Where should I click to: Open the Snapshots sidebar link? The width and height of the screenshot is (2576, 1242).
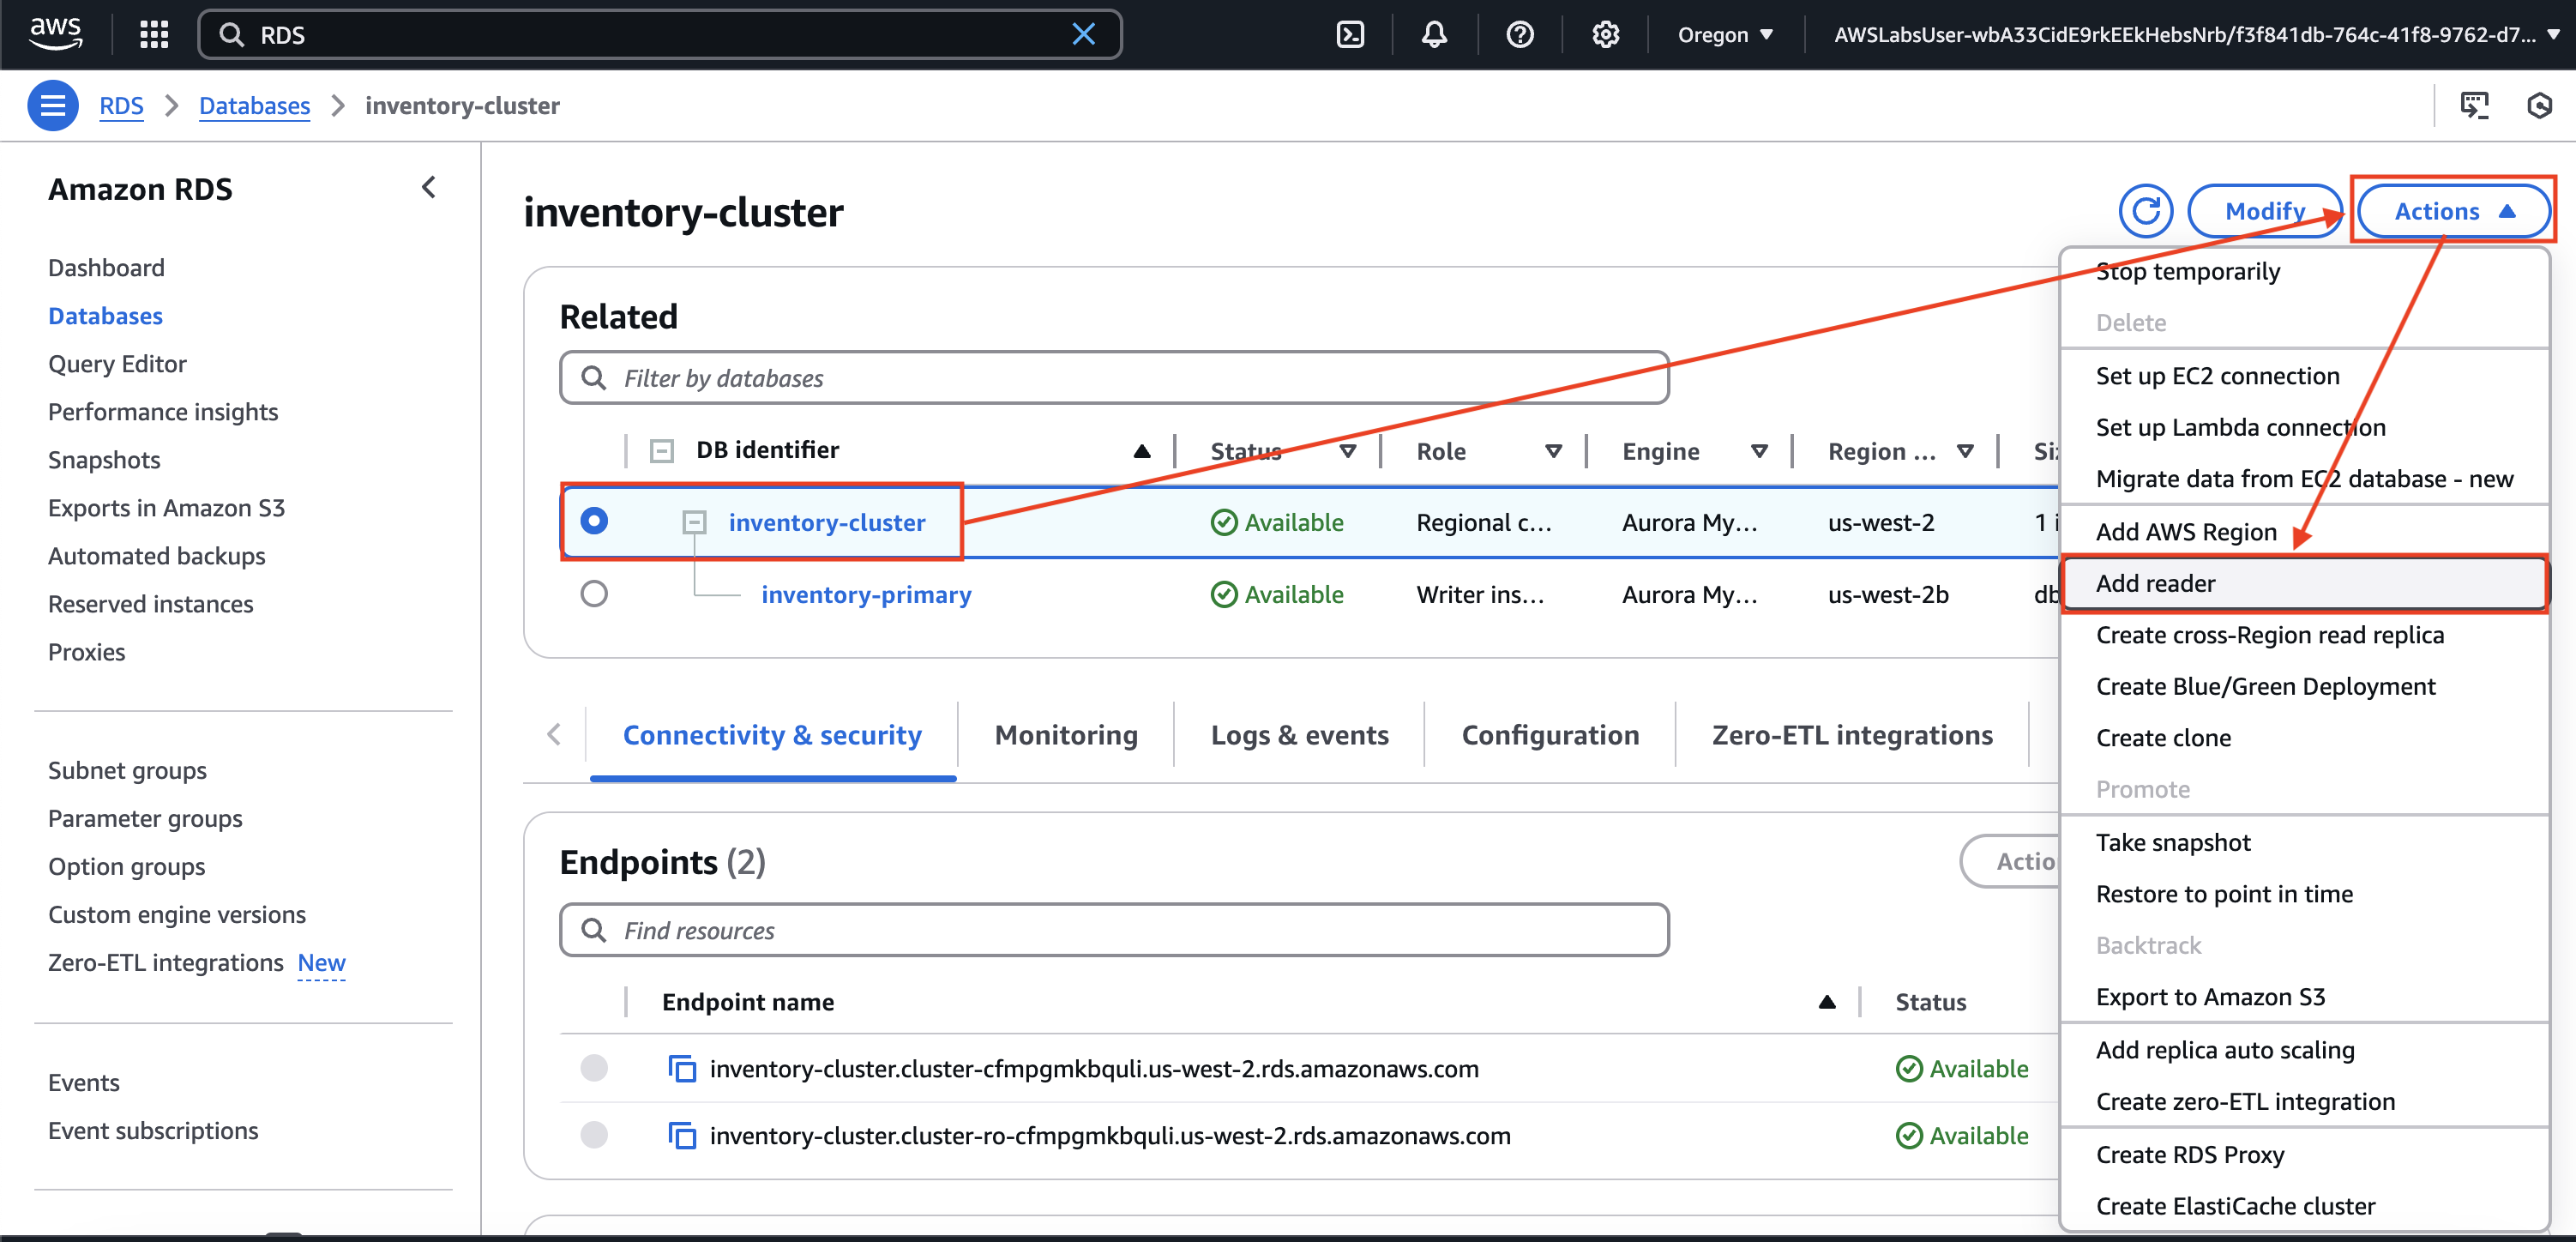[104, 460]
